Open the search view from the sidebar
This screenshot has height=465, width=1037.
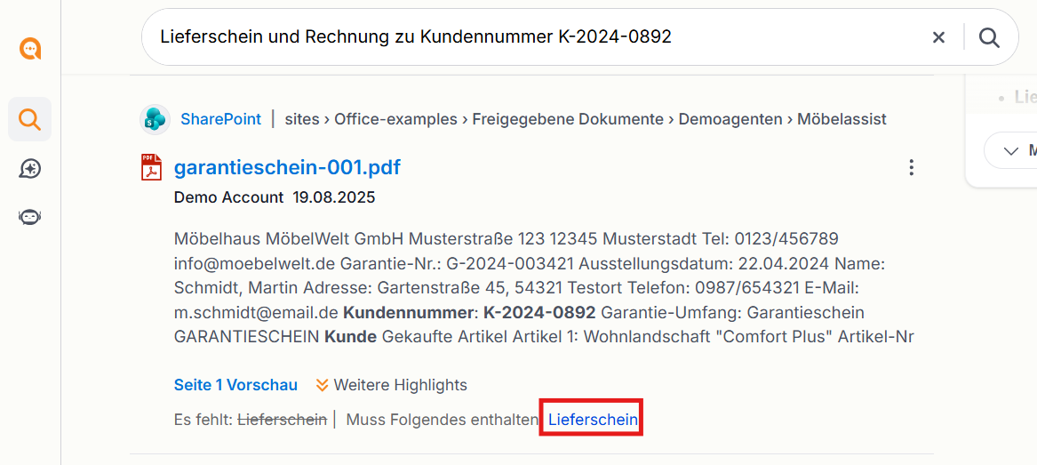pyautogui.click(x=29, y=119)
